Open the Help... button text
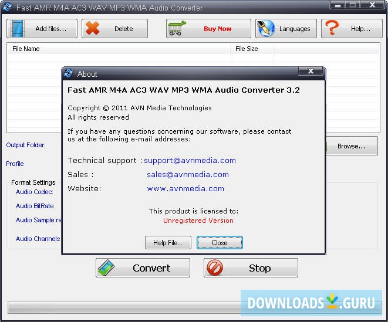Viewport: 388px width, 322px height. tap(360, 29)
